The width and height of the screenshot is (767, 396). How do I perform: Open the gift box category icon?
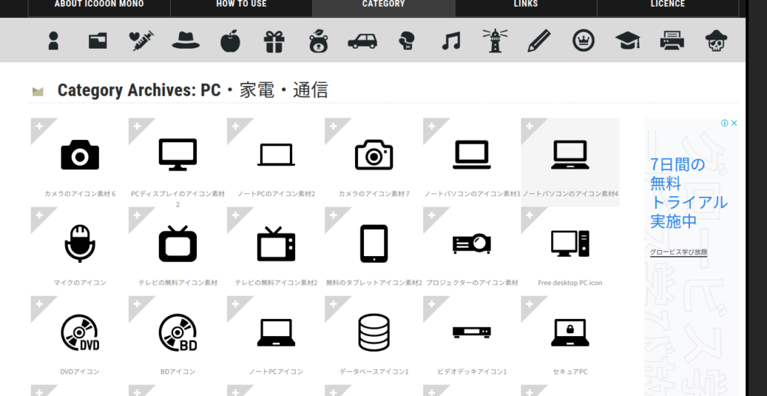click(x=274, y=41)
